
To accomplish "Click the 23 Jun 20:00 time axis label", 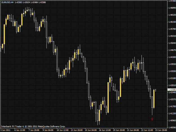I will click(x=161, y=130).
